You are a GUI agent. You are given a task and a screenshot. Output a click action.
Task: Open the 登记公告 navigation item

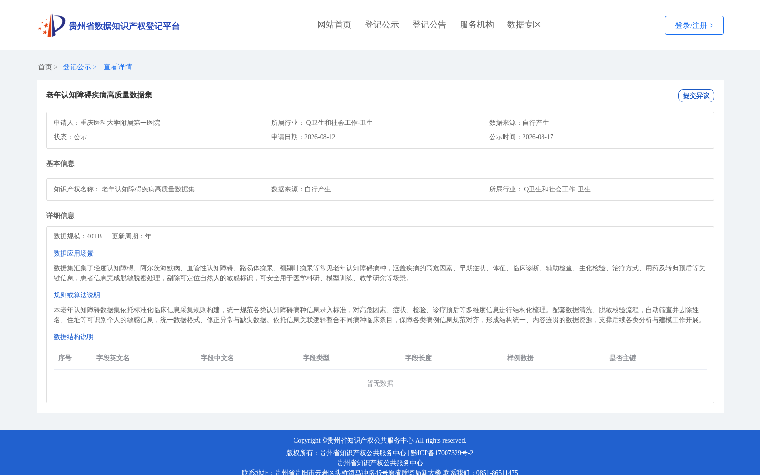coord(429,25)
